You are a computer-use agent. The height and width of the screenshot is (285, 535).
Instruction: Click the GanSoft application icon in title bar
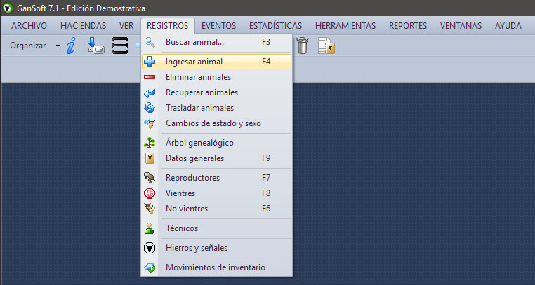(x=7, y=8)
